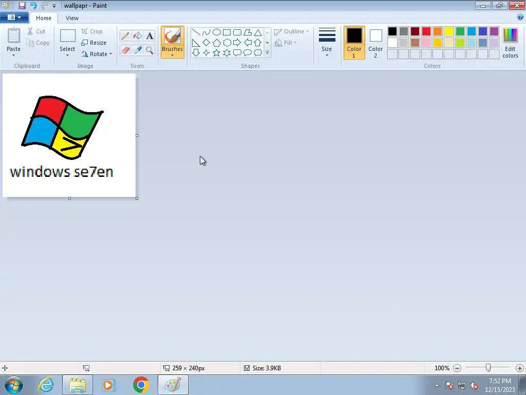Select Color 1 box

point(354,43)
